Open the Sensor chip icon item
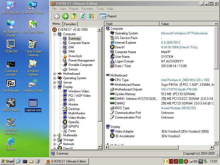The height and width of the screenshot is (165, 220). (65, 69)
